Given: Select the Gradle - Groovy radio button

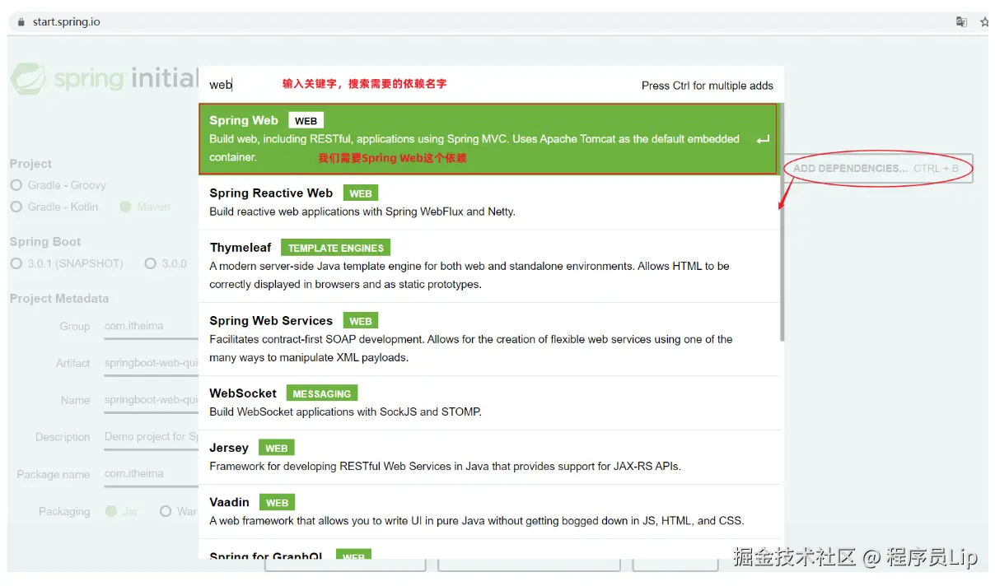Looking at the screenshot, I should pos(16,185).
